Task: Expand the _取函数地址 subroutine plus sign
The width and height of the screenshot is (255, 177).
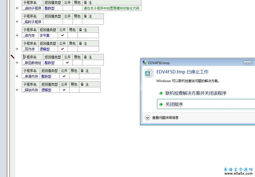Action: tap(17, 62)
